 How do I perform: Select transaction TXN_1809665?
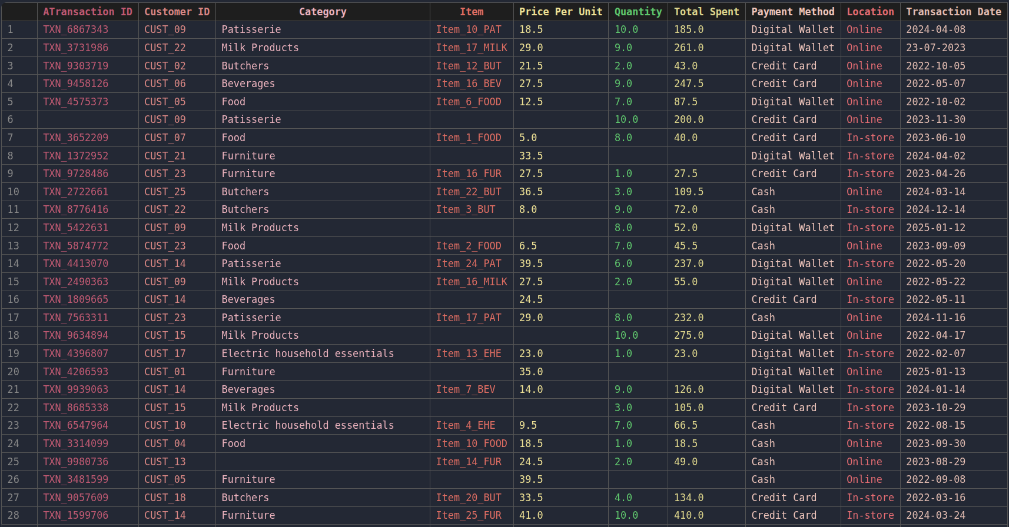pos(88,299)
